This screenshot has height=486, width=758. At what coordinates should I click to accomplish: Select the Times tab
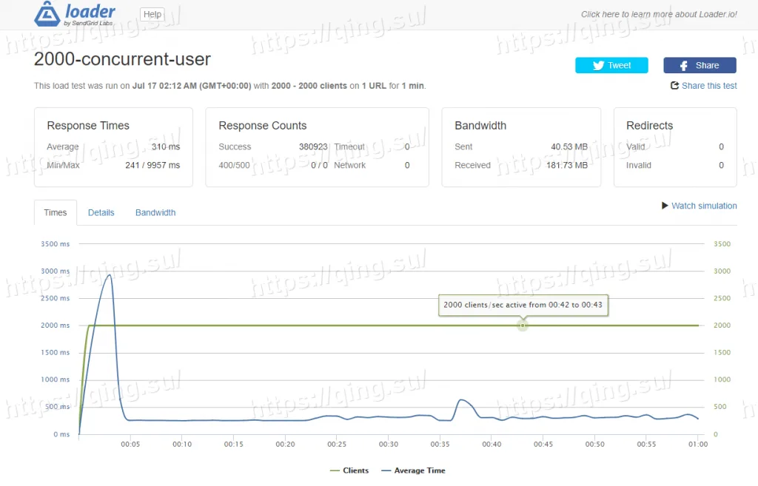56,212
